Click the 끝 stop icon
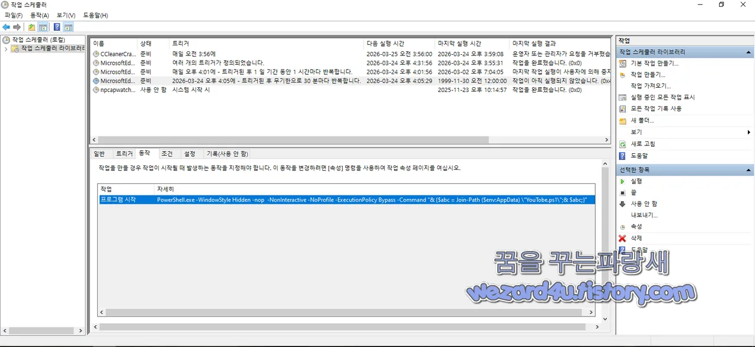The height and width of the screenshot is (347, 755). click(x=622, y=191)
